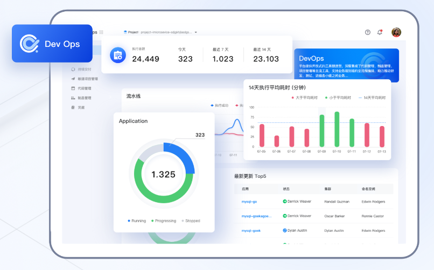
Task: Click the 07-09 green bar
Action: (x=321, y=131)
